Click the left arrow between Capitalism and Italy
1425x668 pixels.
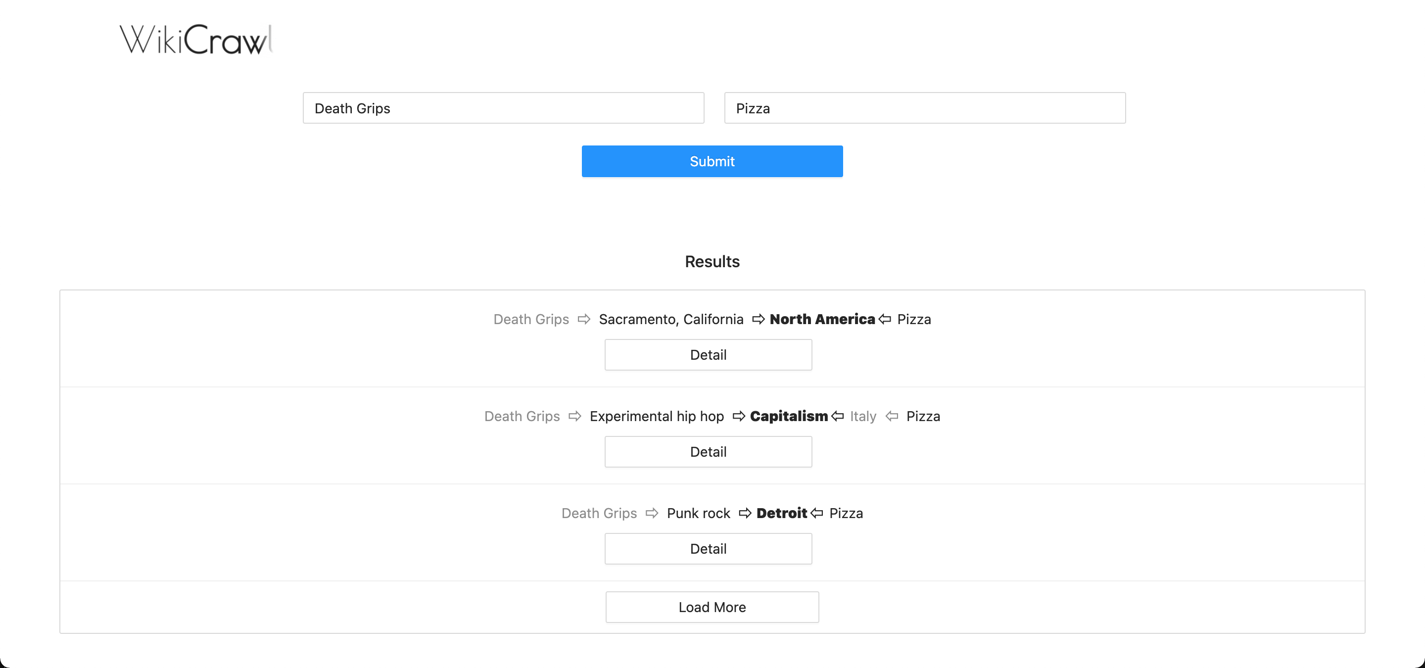[x=838, y=416]
